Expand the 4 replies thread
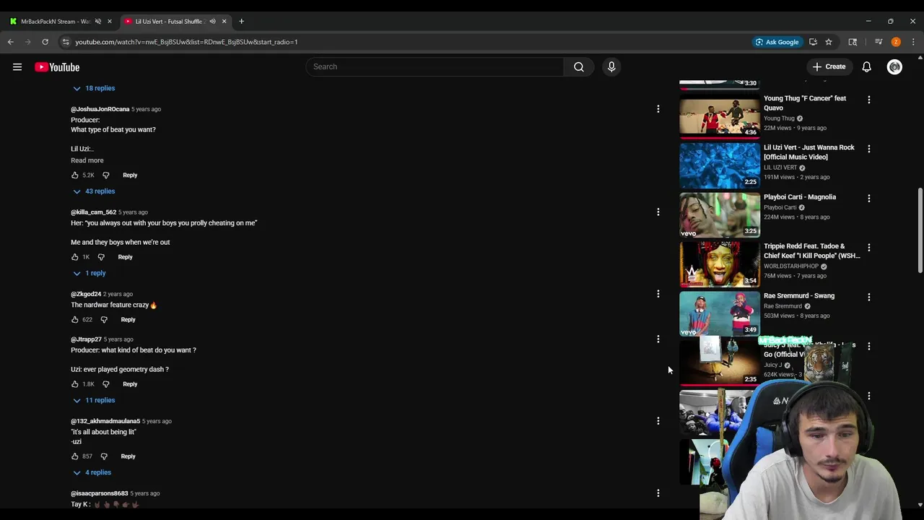924x520 pixels. (92, 472)
